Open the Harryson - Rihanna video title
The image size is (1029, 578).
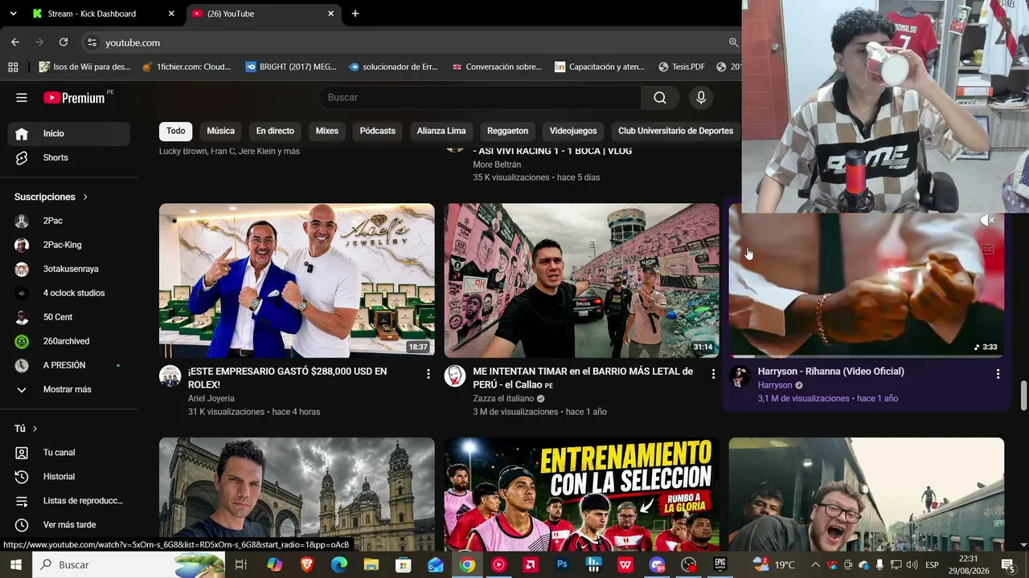coord(830,372)
